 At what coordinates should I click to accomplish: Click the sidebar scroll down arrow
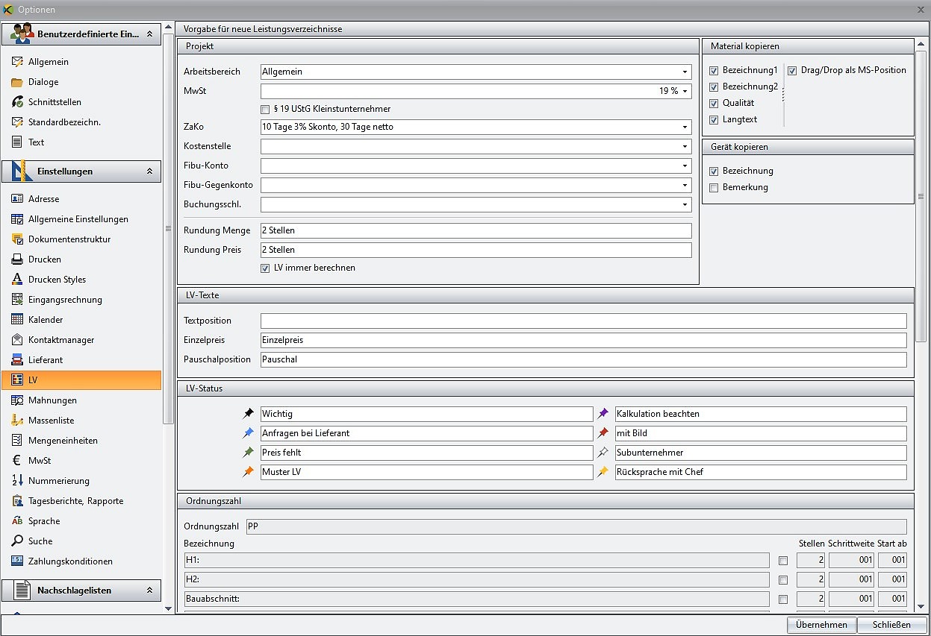point(168,608)
